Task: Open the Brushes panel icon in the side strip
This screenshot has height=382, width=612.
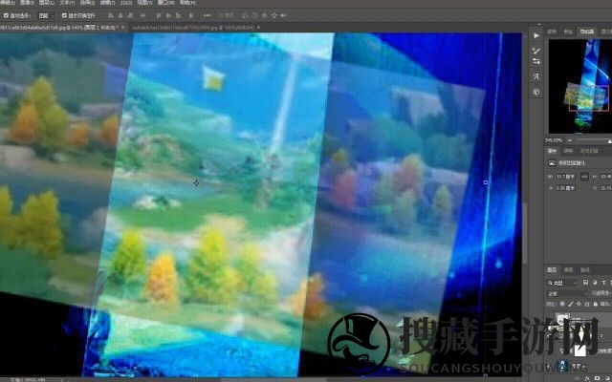Action: (x=536, y=51)
